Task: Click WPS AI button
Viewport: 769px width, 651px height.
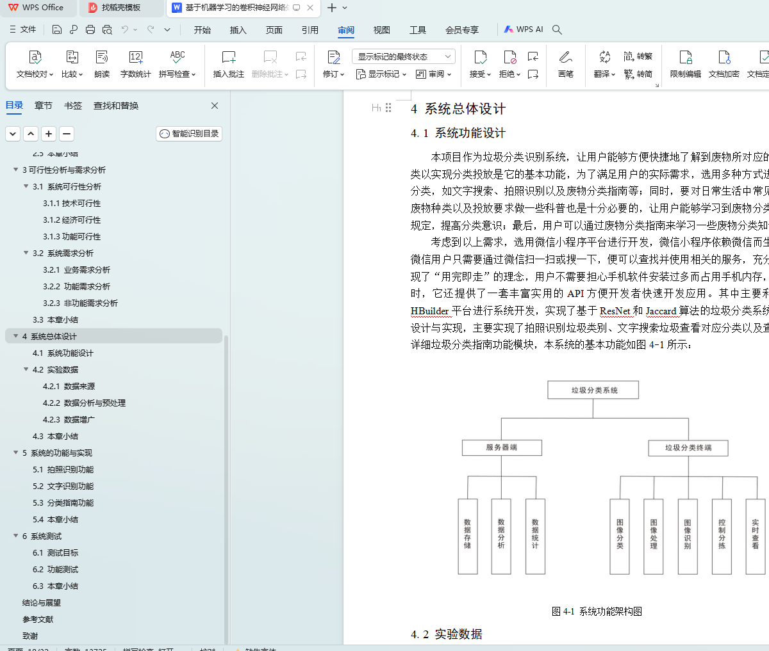Action: tap(523, 29)
